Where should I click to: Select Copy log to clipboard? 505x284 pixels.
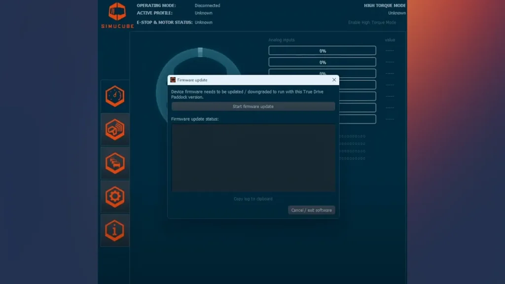point(252,199)
